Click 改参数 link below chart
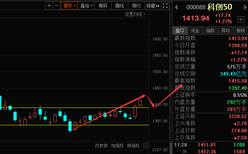Image resolution: width=248 pixels, height=154 pixels. [101, 145]
